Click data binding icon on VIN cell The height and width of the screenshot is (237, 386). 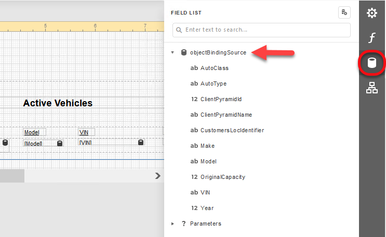coord(141,143)
